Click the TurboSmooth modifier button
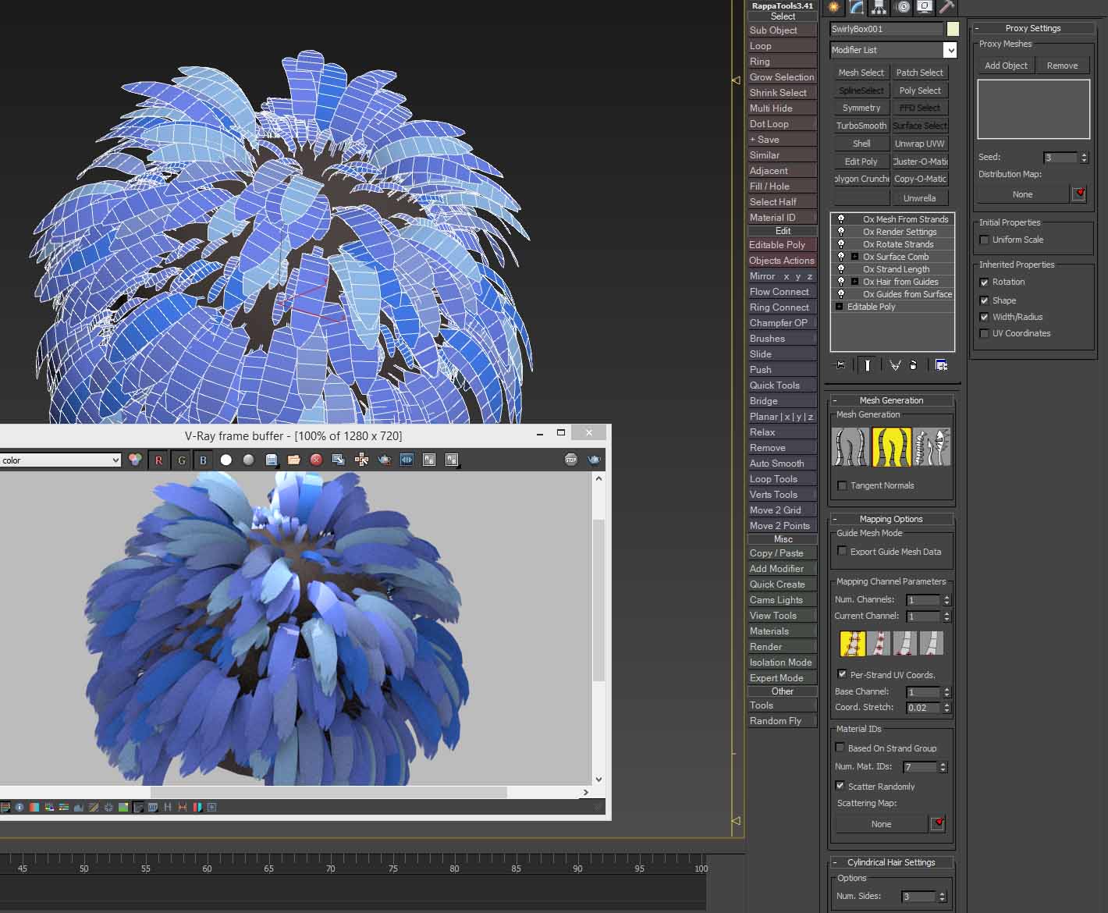This screenshot has height=913, width=1108. click(861, 126)
